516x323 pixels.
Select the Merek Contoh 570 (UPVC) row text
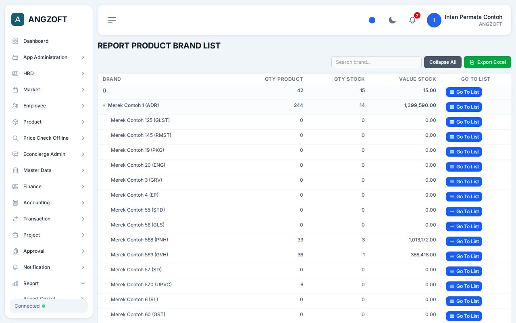coord(141,285)
